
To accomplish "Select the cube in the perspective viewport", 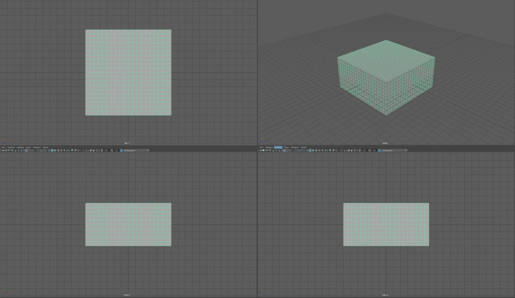I will (386, 75).
